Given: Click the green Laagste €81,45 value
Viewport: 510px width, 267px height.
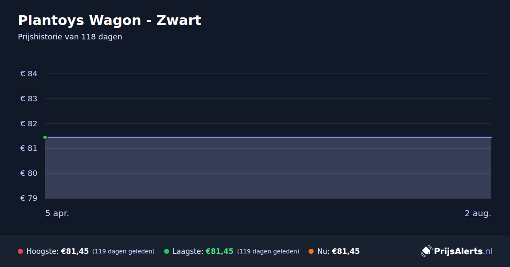Looking at the screenshot, I should pos(219,251).
